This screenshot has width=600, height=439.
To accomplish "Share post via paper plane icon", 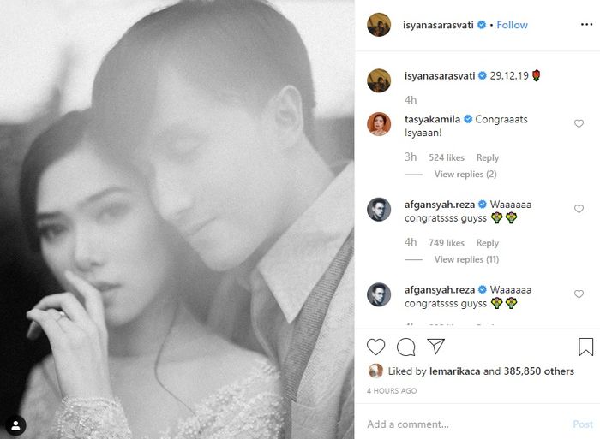I will (435, 347).
